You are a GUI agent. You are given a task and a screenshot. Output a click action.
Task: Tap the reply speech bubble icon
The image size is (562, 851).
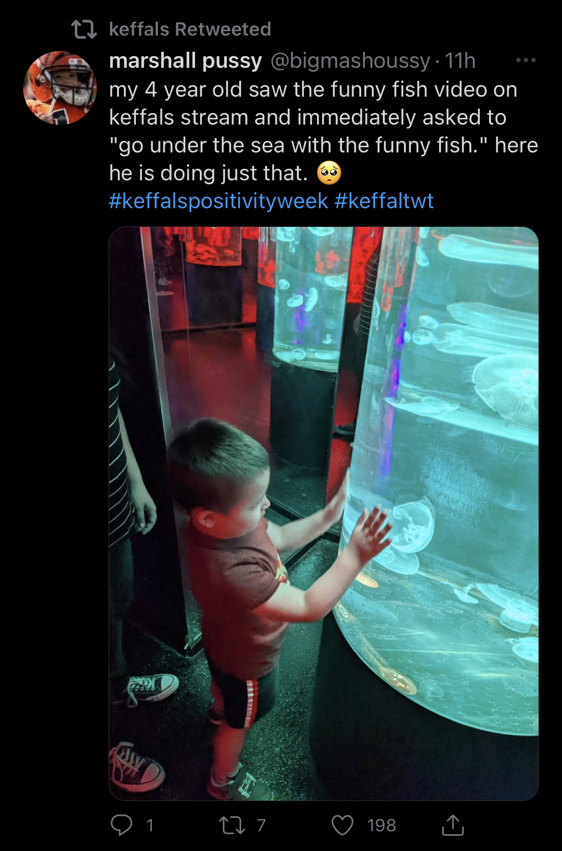(x=121, y=825)
